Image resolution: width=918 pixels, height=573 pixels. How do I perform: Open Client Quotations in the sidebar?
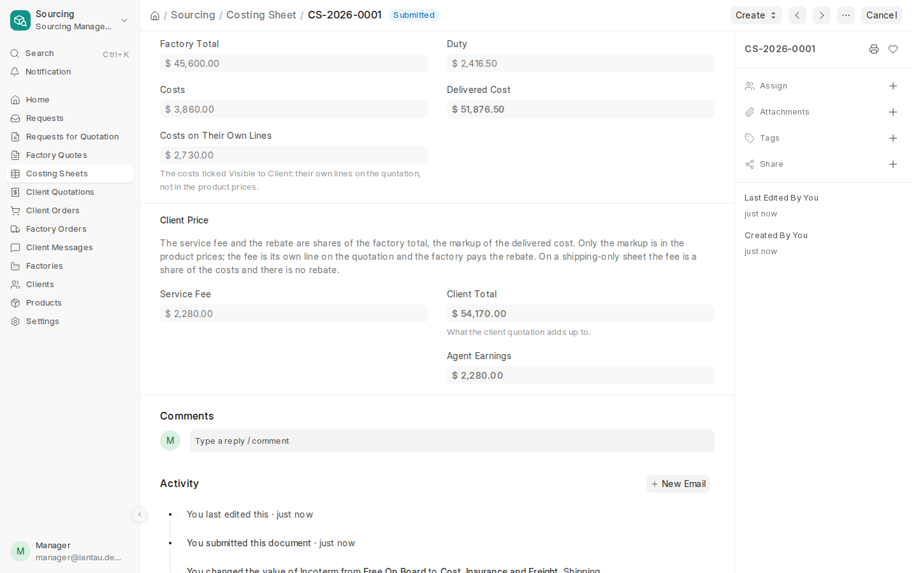pyautogui.click(x=70, y=192)
